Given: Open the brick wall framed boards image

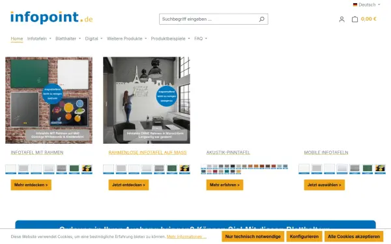Looking at the screenshot, I should pyautogui.click(x=49, y=100).
